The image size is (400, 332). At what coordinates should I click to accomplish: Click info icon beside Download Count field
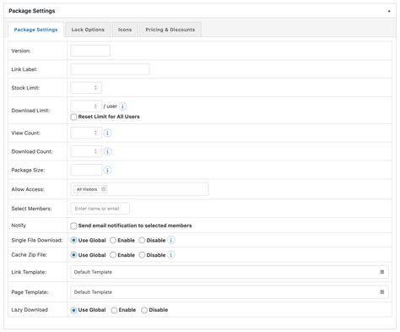107,151
